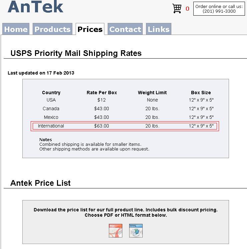Open the HTML format price list icon
Viewport: 247px width, 249px height.
click(136, 231)
